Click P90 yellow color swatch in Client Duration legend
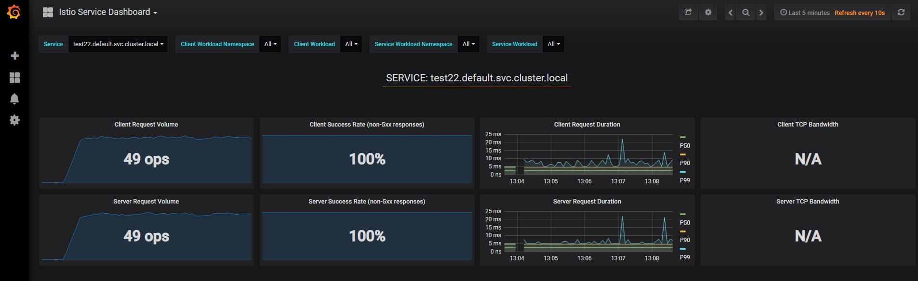The height and width of the screenshot is (281, 918). pyautogui.click(x=683, y=154)
